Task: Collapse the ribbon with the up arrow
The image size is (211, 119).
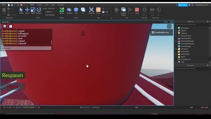Action: [176, 5]
